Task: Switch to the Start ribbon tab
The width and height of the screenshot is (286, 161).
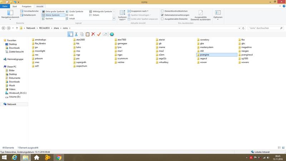Action: tap(15, 6)
